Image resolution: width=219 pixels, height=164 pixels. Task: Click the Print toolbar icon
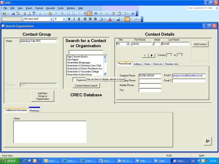pos(24,13)
